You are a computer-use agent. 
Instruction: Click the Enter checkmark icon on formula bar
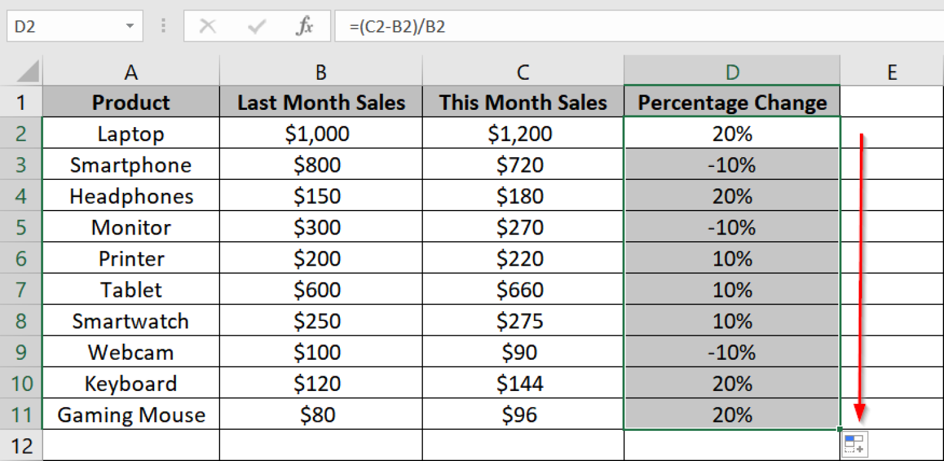254,26
